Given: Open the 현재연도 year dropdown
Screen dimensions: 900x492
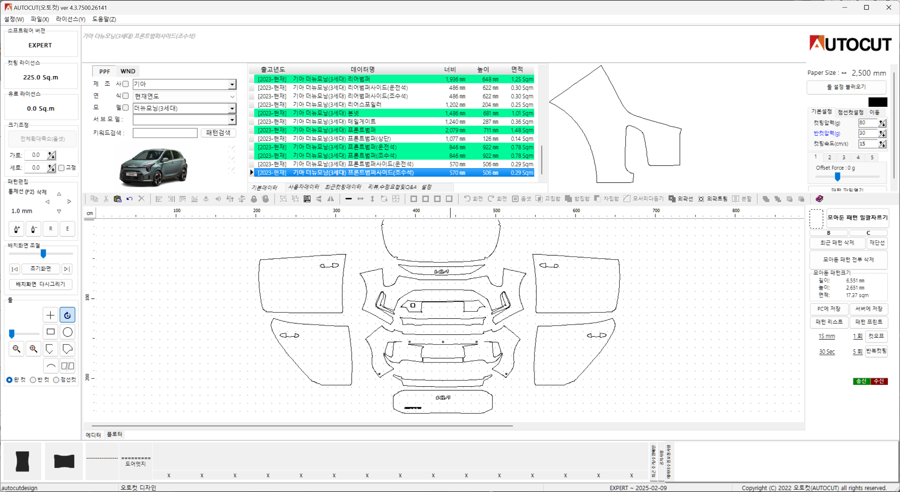Looking at the screenshot, I should 232,96.
